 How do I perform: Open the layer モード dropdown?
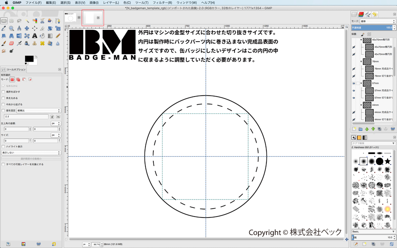(x=378, y=21)
